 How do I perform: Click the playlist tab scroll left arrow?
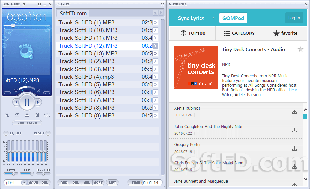(156, 13)
